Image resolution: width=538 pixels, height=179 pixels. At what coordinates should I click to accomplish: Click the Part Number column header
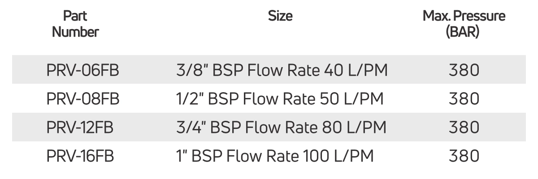tap(75, 24)
